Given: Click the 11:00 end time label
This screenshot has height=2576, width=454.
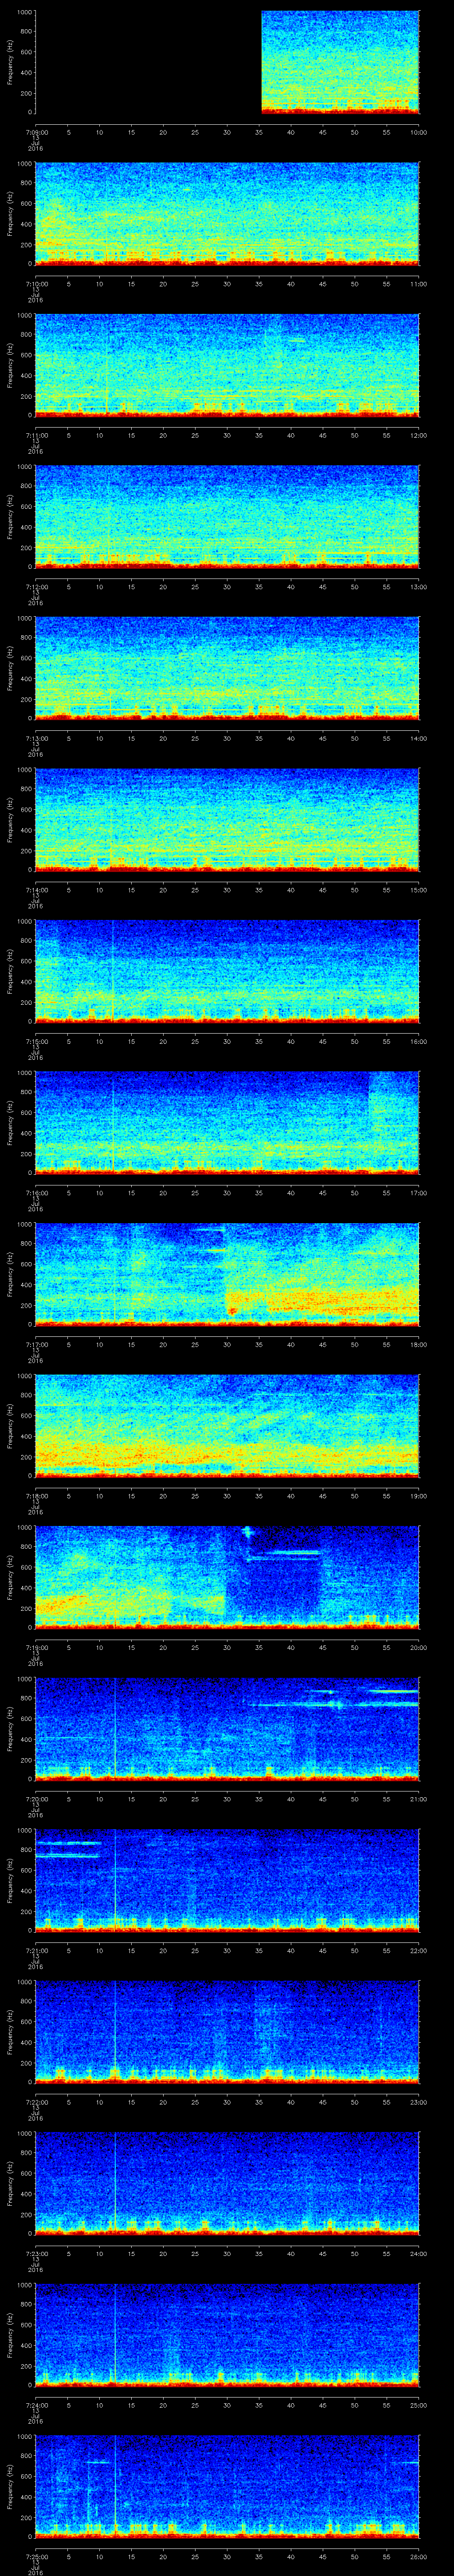Looking at the screenshot, I should point(419,284).
